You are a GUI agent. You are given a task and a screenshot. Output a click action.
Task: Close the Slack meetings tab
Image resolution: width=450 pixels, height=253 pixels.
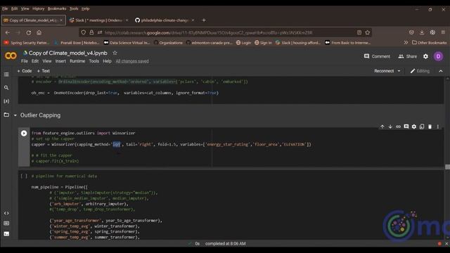click(127, 20)
